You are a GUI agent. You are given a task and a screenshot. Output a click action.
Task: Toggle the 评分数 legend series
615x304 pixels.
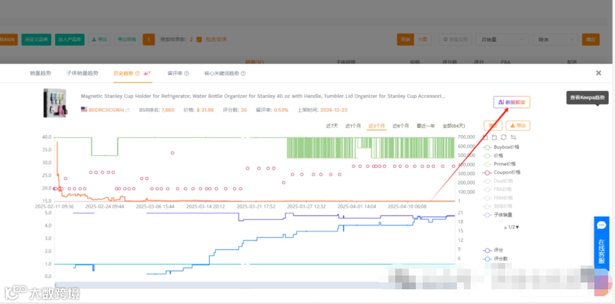click(495, 259)
